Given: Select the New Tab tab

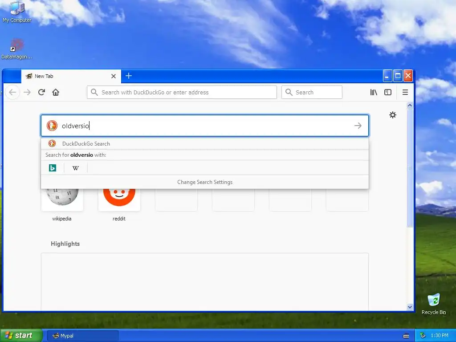Looking at the screenshot, I should pos(71,76).
